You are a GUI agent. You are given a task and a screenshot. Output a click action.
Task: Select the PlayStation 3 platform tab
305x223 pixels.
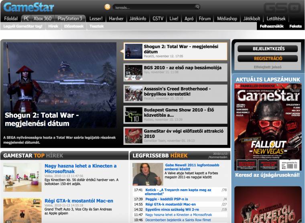pos(70,19)
